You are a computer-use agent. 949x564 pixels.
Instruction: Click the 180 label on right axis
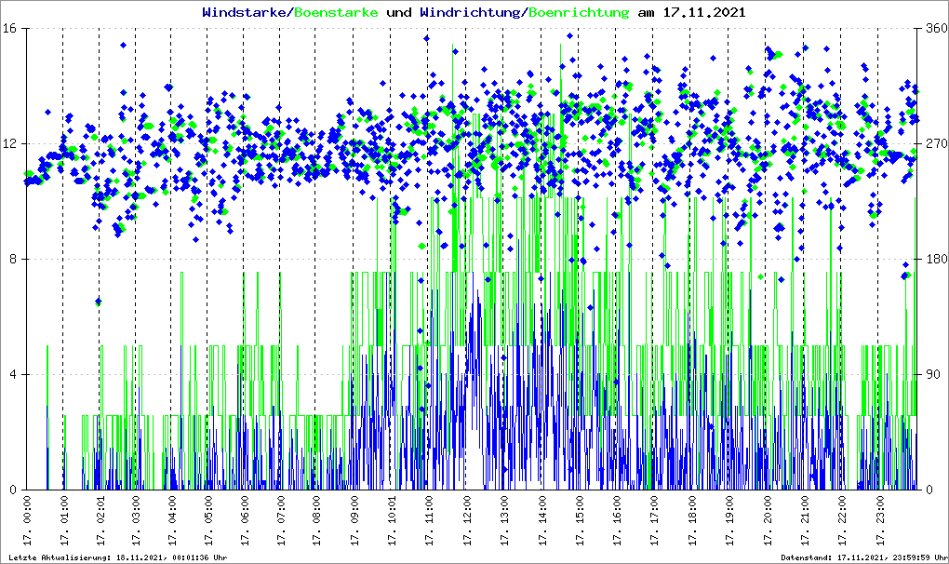coord(933,260)
